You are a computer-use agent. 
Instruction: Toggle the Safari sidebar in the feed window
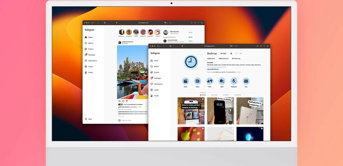[92, 23]
